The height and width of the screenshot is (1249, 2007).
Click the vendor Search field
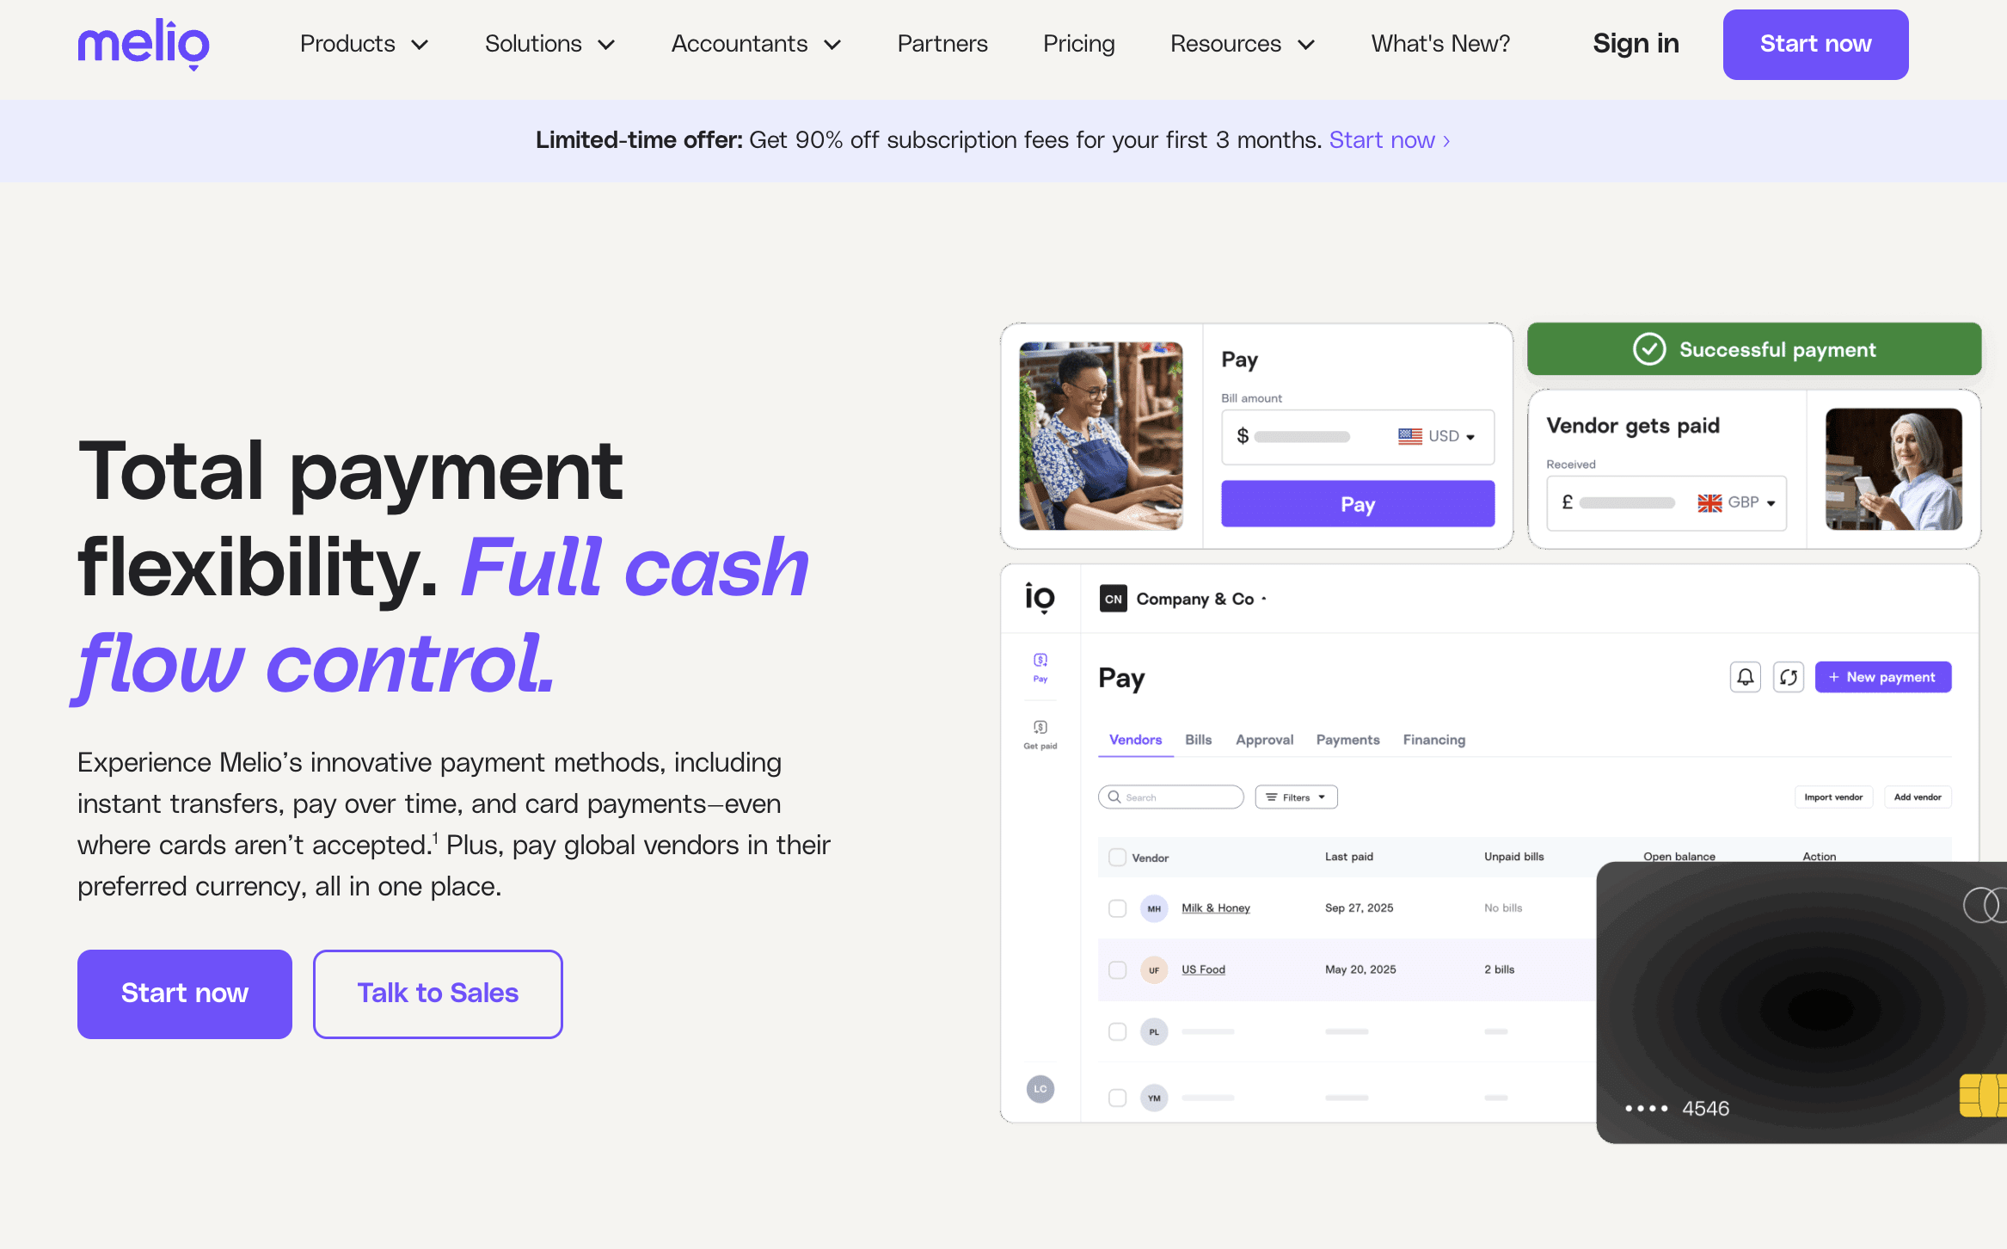click(x=1170, y=797)
